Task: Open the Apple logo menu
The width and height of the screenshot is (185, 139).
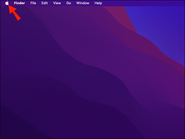Action: (x=7, y=3)
